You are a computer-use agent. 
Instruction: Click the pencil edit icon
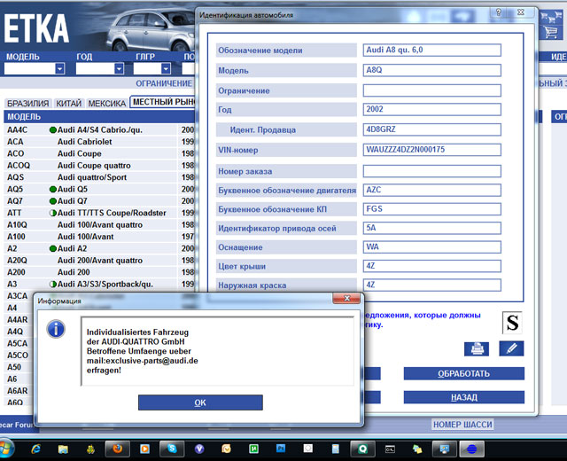(x=511, y=348)
